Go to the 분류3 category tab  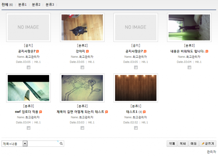[50, 5]
